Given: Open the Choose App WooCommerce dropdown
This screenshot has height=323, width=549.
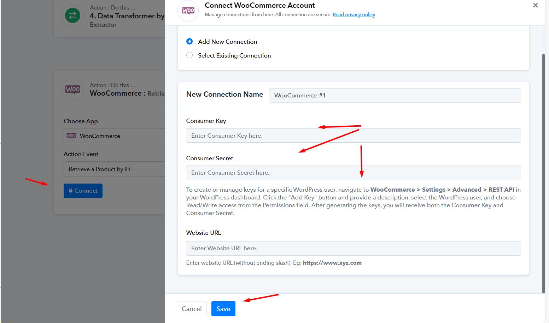Looking at the screenshot, I should tap(114, 136).
